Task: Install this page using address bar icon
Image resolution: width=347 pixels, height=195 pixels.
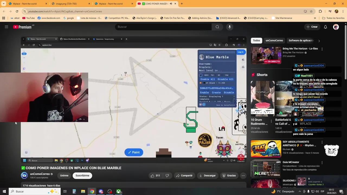Action: [305, 11]
